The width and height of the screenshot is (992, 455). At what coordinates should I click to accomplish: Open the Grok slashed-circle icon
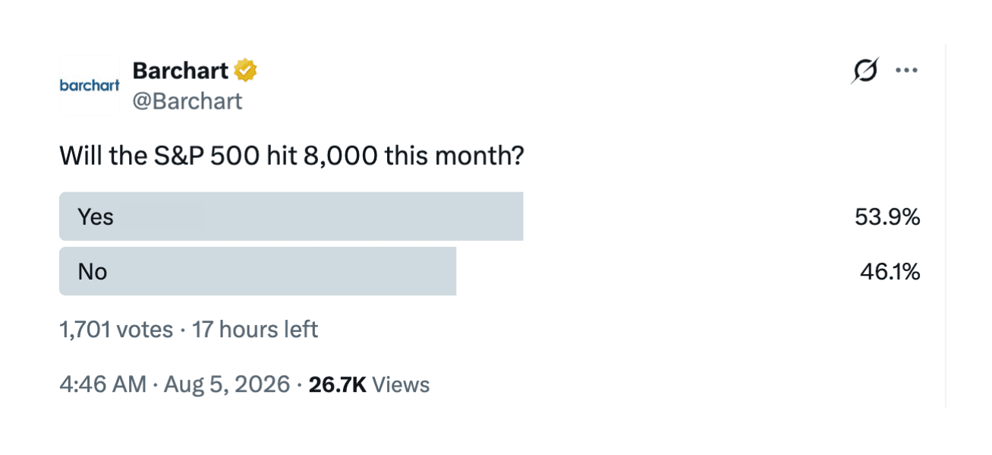click(x=865, y=71)
